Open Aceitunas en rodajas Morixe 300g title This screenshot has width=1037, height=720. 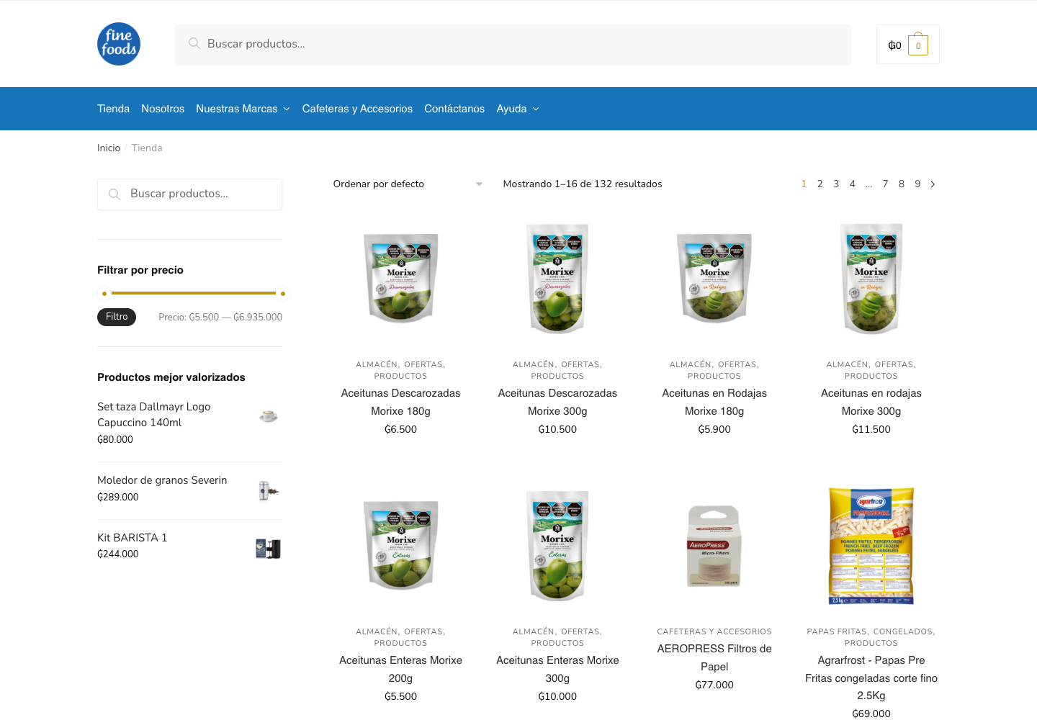871,402
